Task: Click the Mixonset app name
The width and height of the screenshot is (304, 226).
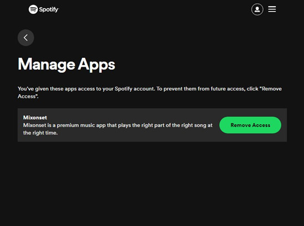Action: pos(35,117)
